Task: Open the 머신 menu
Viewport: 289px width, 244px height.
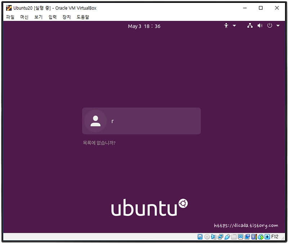Action: coord(25,17)
